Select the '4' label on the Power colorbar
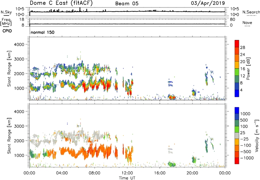 coord(241,90)
